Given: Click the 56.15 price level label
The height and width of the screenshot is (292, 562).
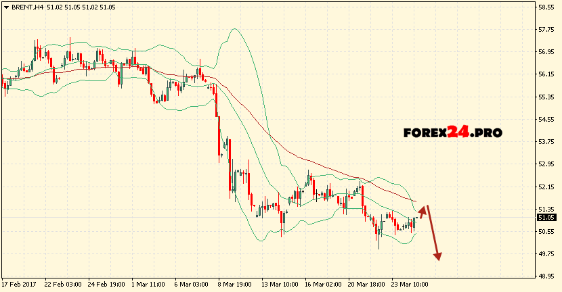Looking at the screenshot, I should point(546,74).
